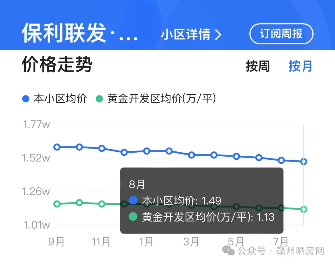Click the green swatch in the tooltip

pos(133,216)
